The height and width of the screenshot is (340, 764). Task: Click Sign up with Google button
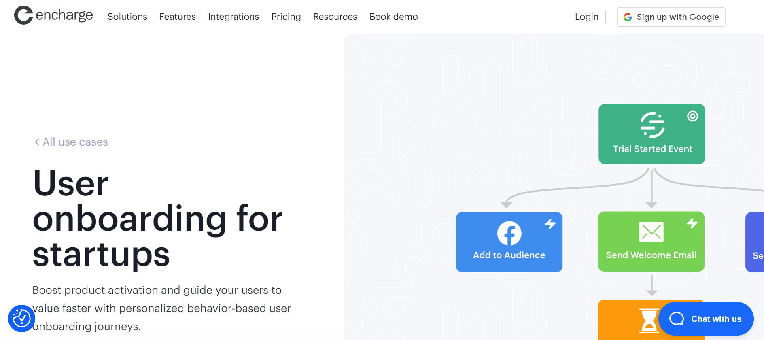(671, 17)
